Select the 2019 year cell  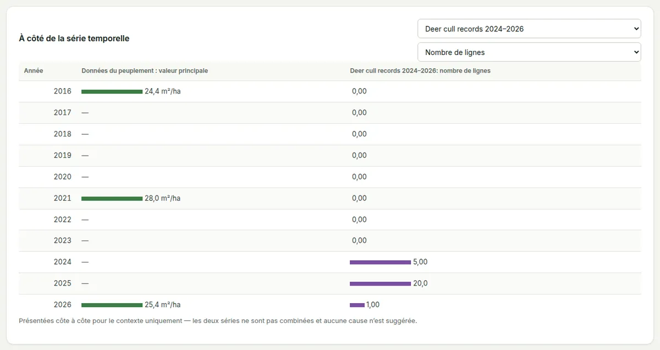click(x=63, y=156)
